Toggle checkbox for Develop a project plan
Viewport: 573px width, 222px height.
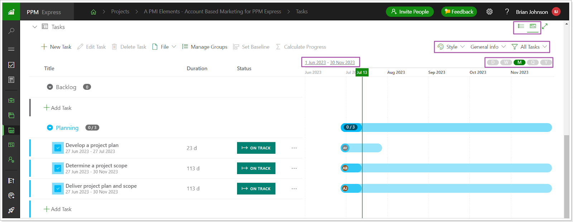click(x=58, y=148)
